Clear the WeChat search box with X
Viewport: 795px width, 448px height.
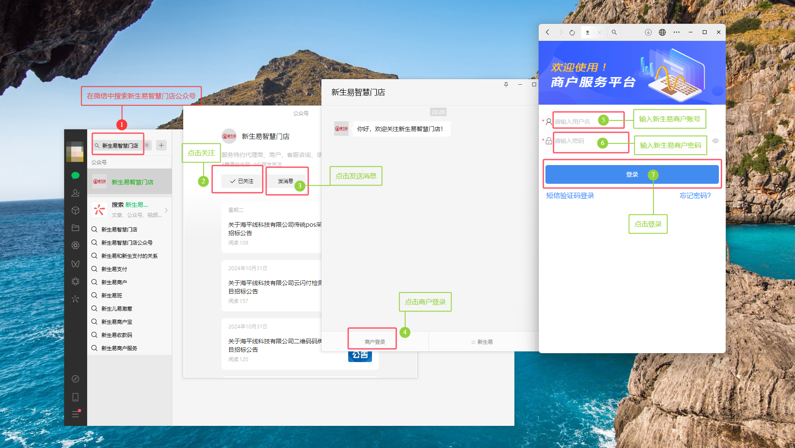(147, 146)
